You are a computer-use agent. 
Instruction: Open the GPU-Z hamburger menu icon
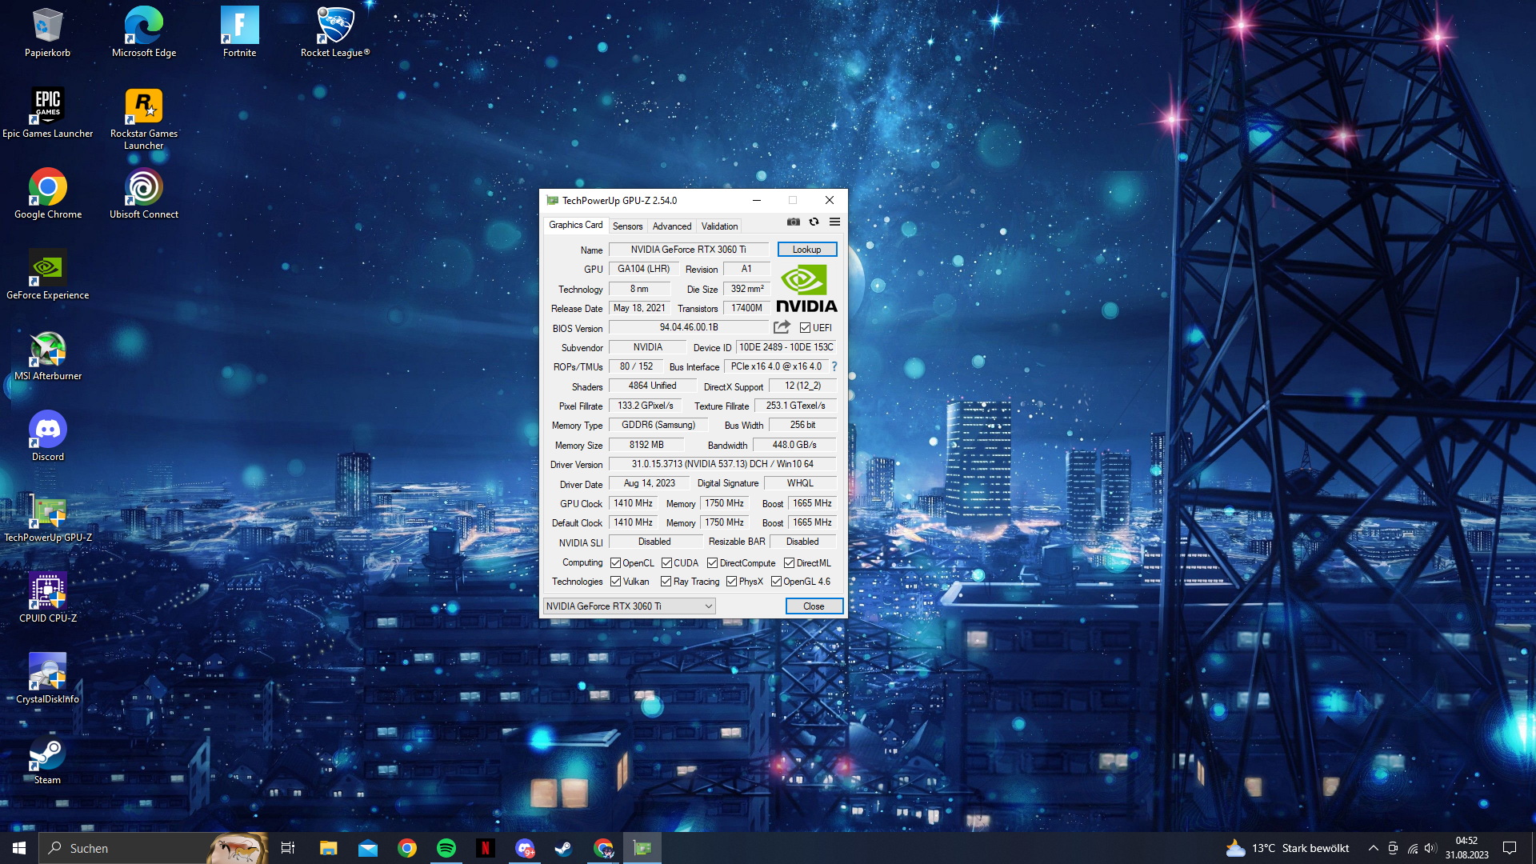click(x=834, y=222)
